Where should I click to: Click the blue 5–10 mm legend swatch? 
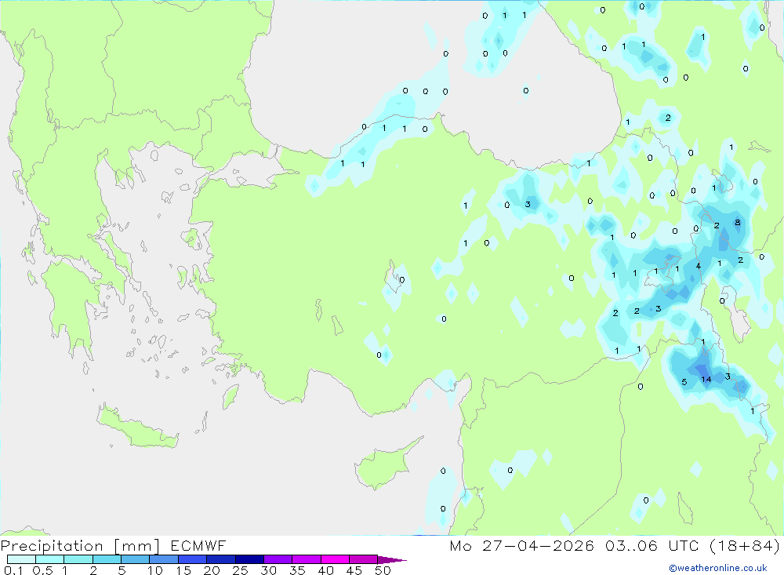(x=135, y=559)
